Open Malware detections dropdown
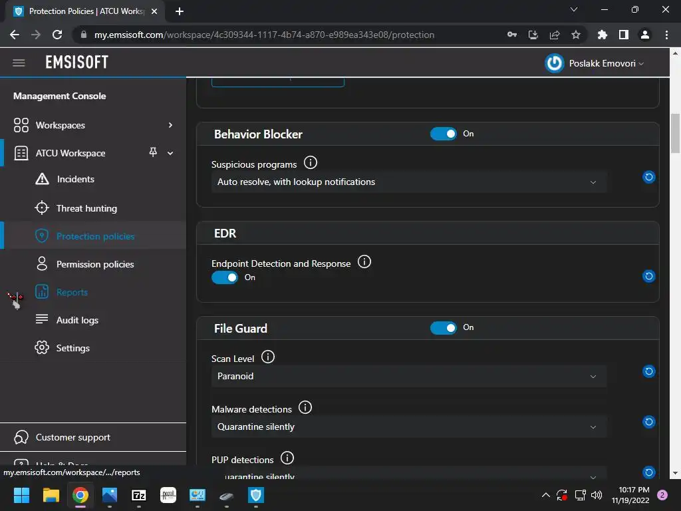The image size is (681, 511). 408,426
